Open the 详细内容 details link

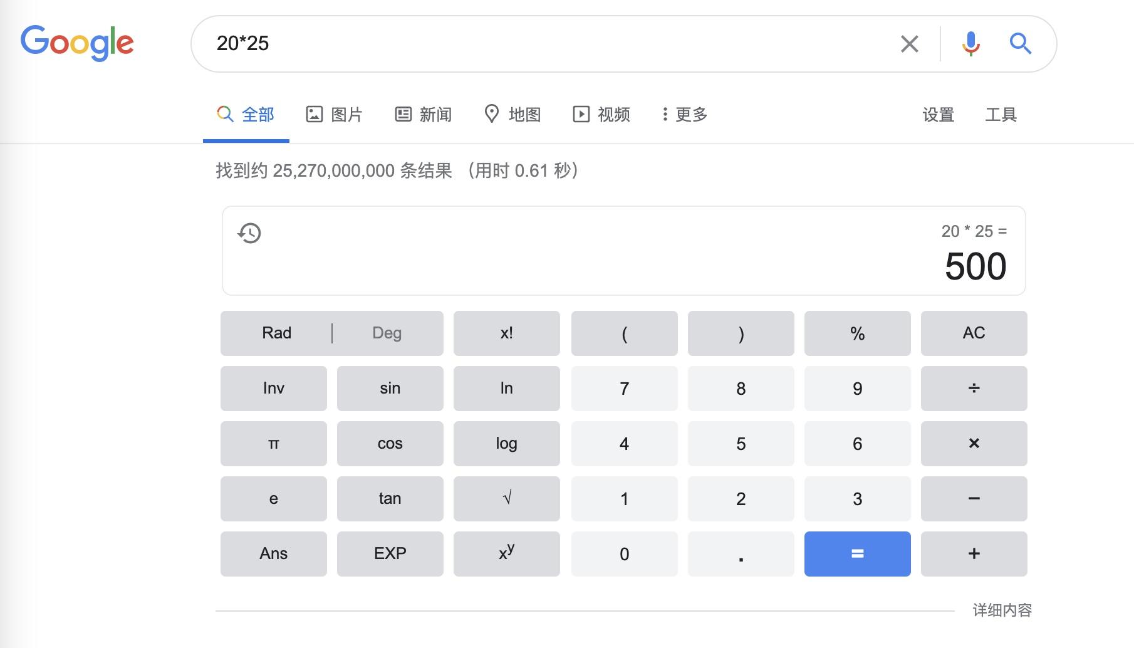pyautogui.click(x=1002, y=610)
